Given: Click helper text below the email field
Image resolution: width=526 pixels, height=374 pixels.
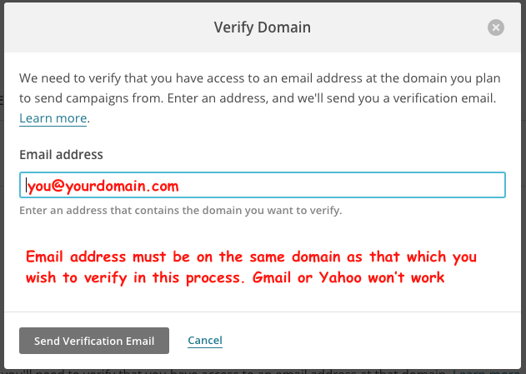Looking at the screenshot, I should [181, 211].
